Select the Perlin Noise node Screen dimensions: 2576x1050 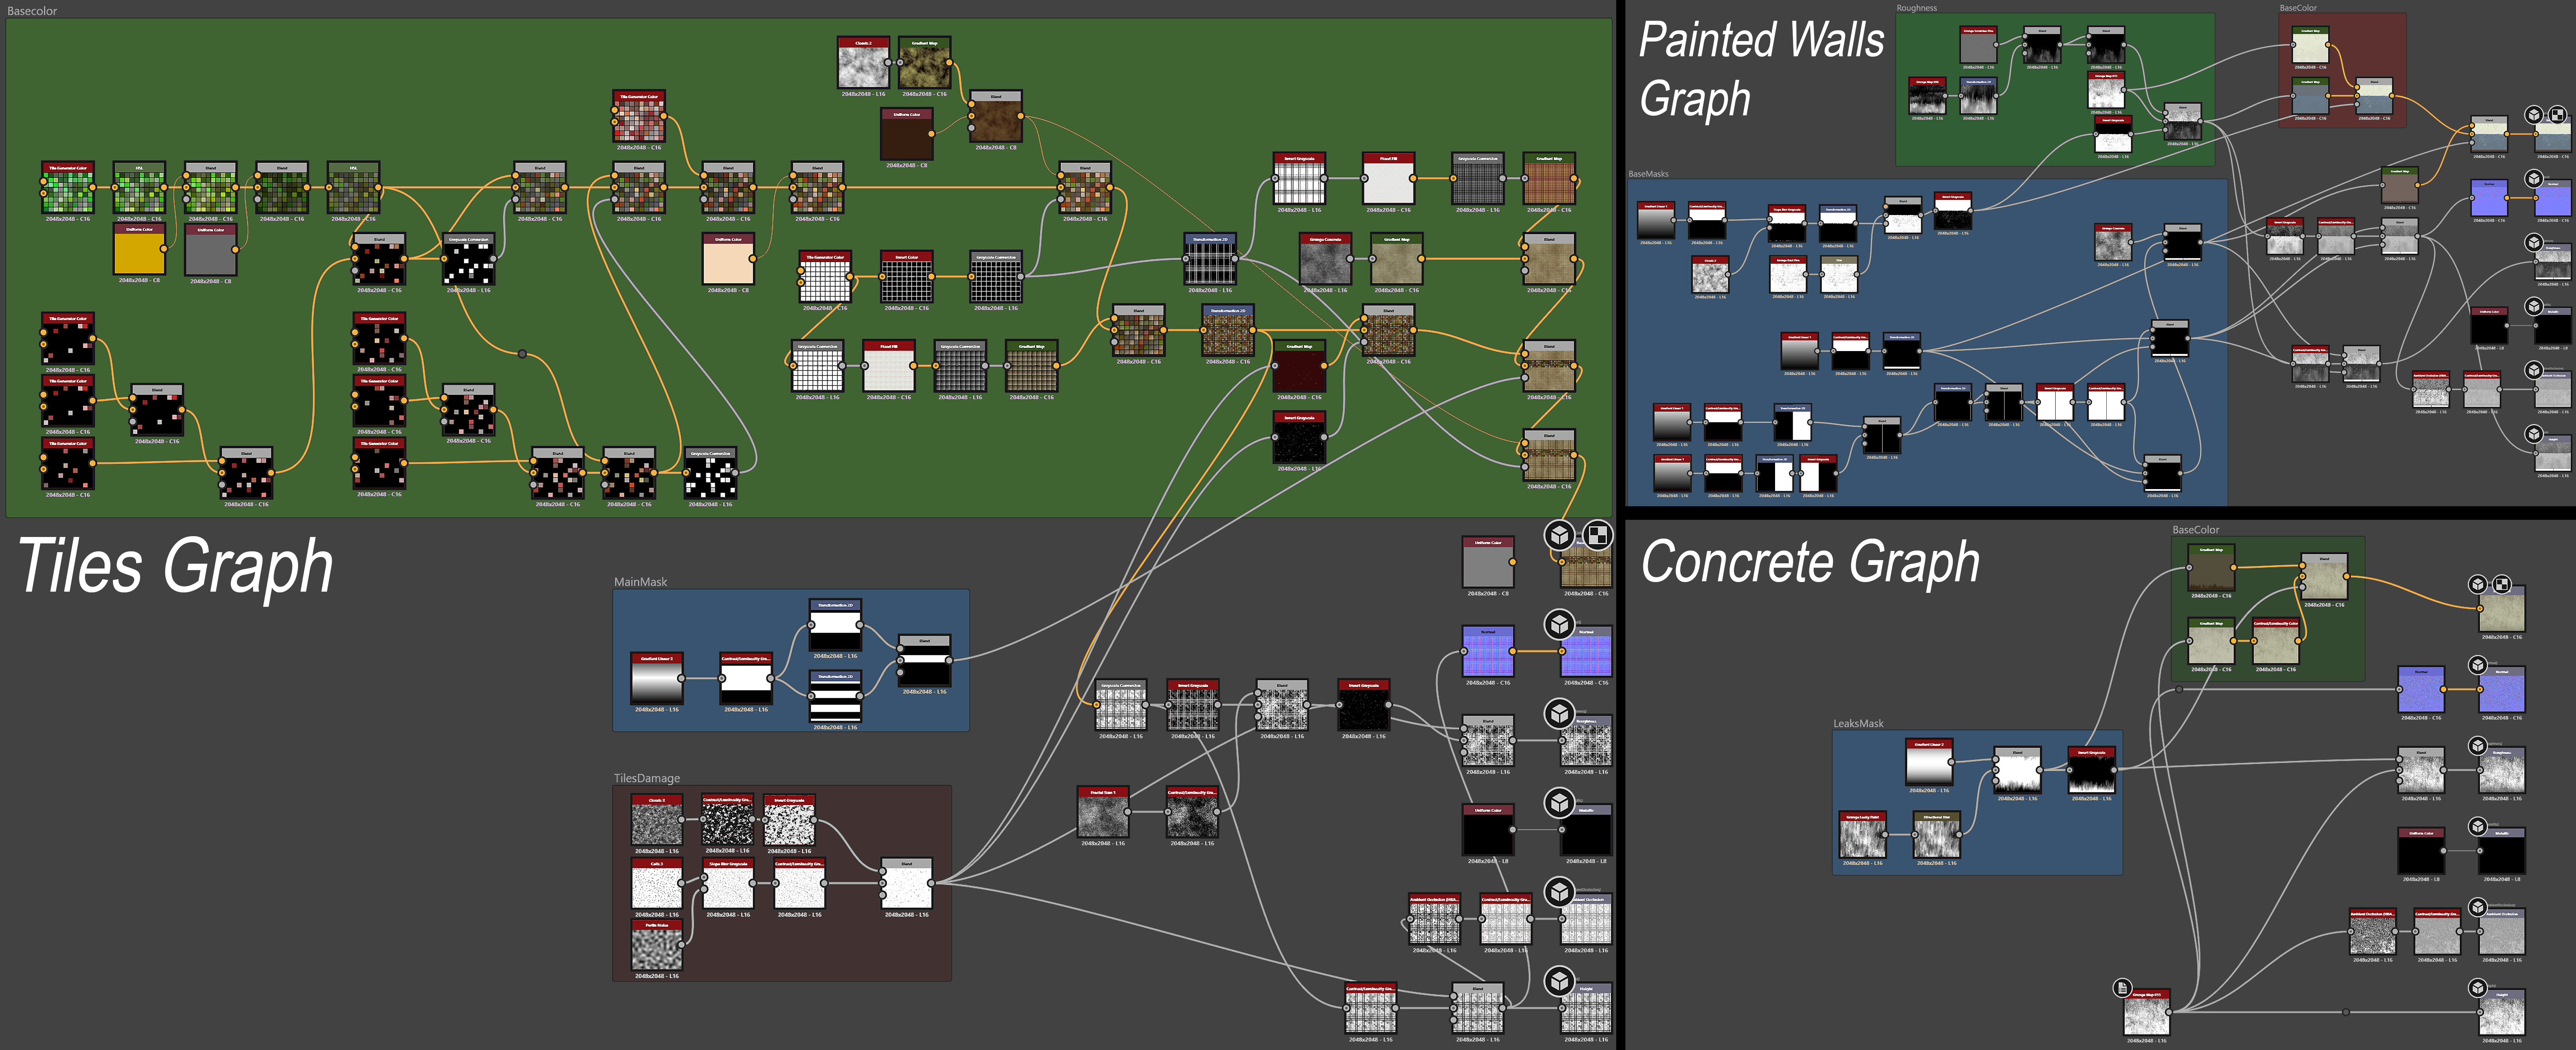tap(657, 945)
